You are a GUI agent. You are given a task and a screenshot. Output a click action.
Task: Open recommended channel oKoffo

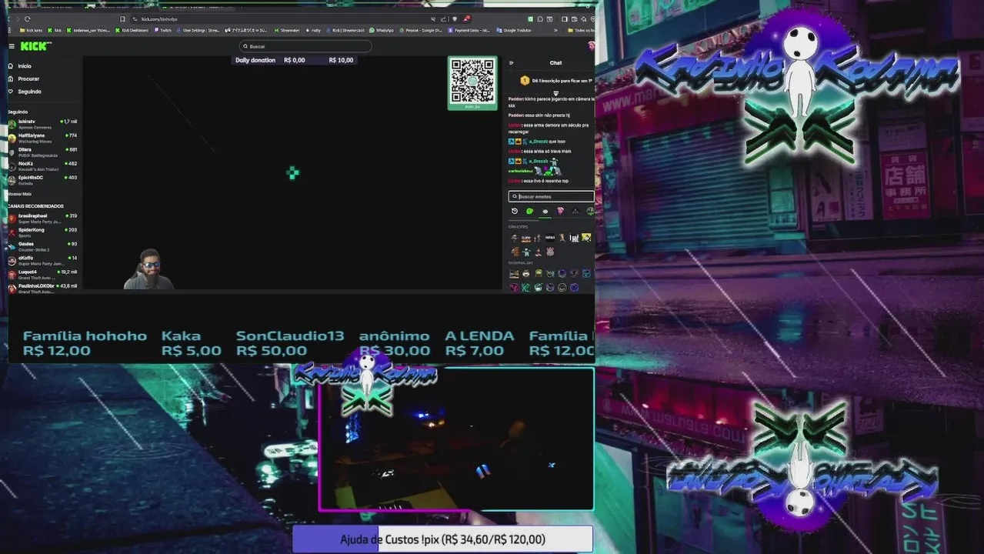(42, 259)
